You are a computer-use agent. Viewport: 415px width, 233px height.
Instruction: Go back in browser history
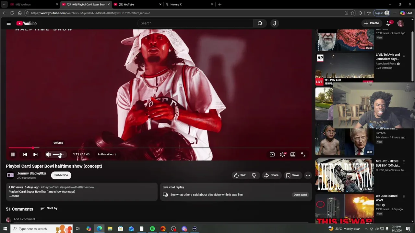pyautogui.click(x=4, y=13)
